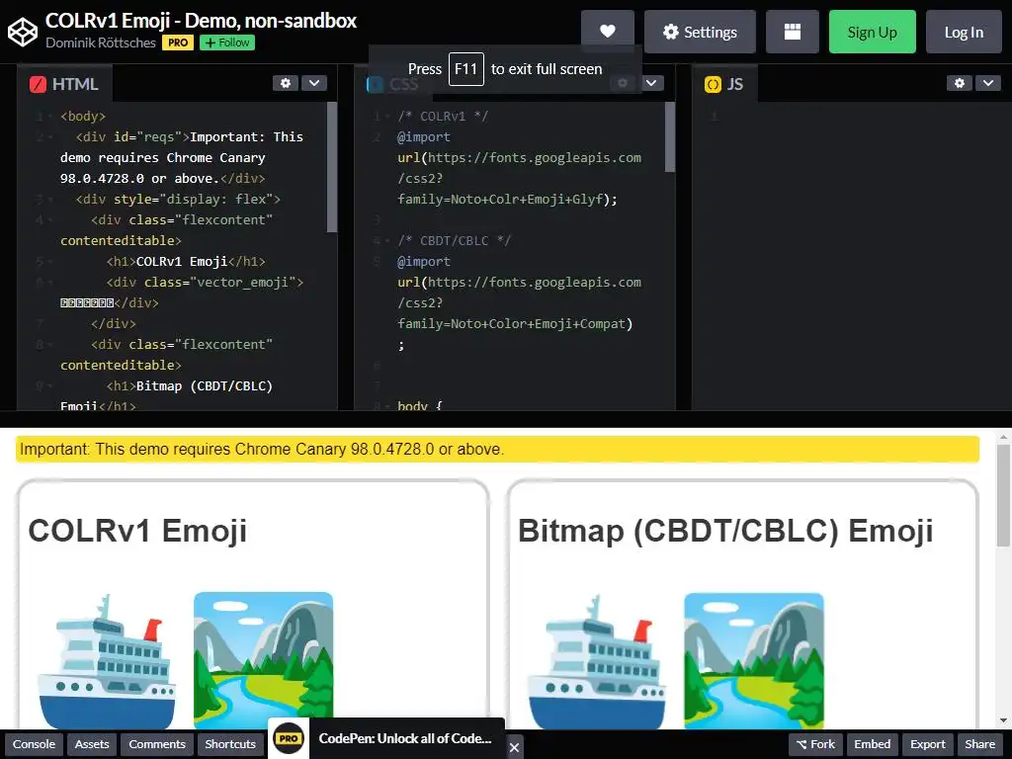Click the 'COLRv1 Emoji' heading in preview
1012x759 pixels.
(137, 531)
